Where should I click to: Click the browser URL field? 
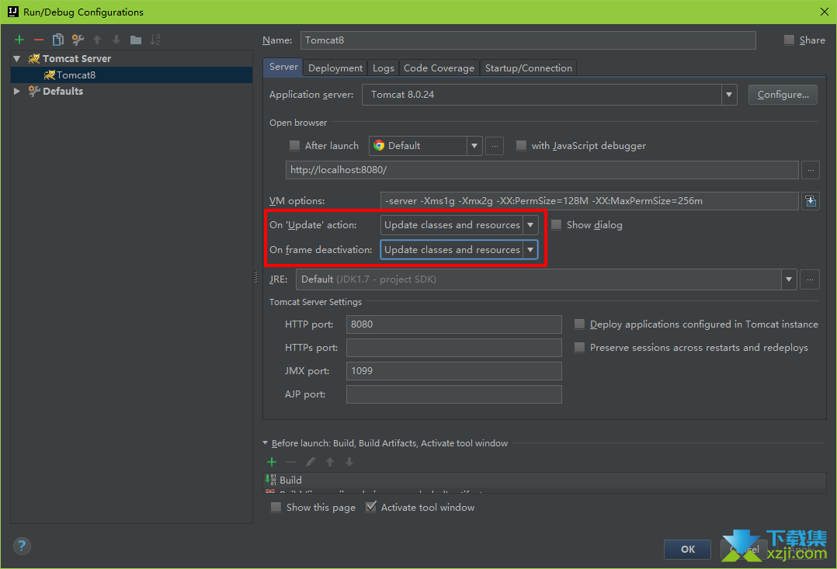542,170
